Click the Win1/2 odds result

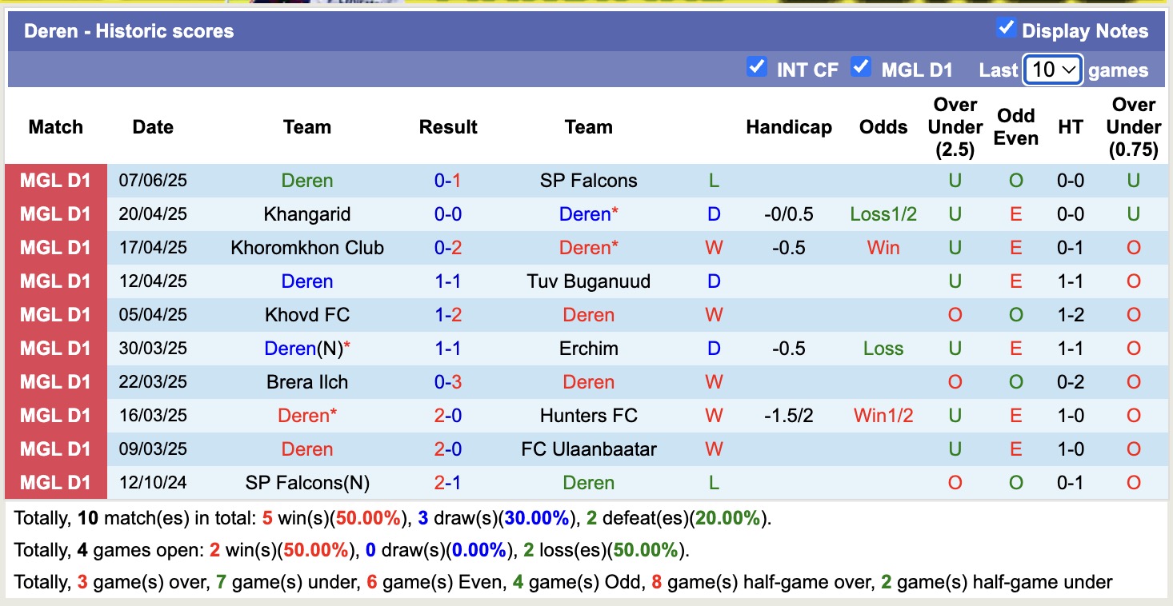coord(883,416)
